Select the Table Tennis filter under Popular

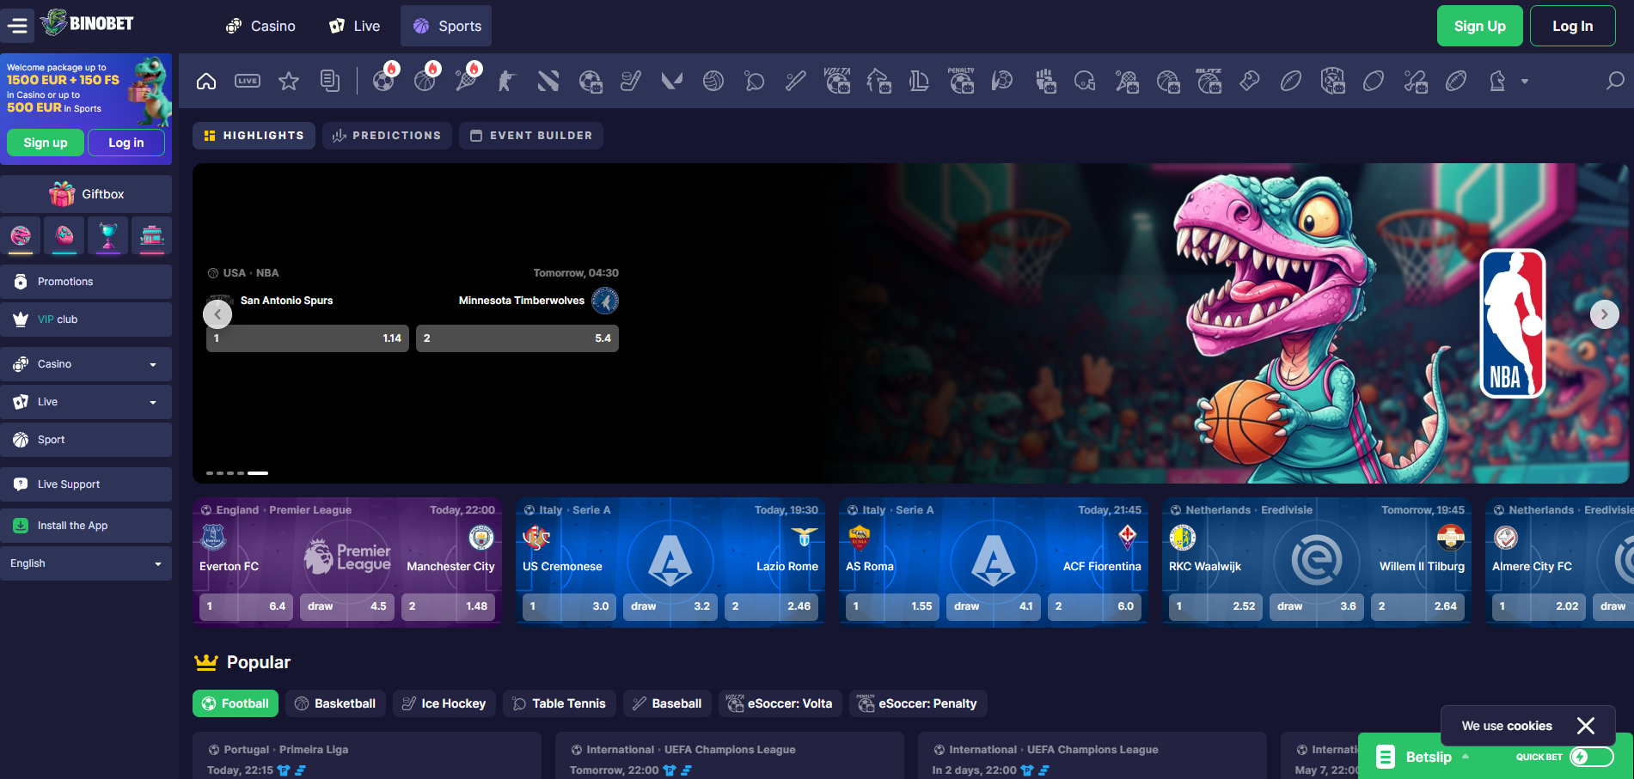560,703
